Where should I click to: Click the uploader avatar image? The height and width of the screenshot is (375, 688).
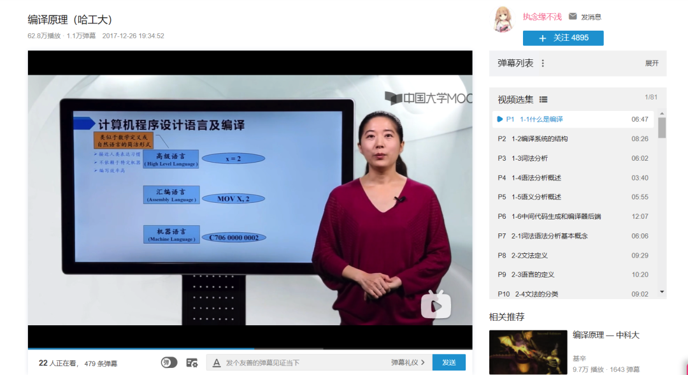pos(504,20)
